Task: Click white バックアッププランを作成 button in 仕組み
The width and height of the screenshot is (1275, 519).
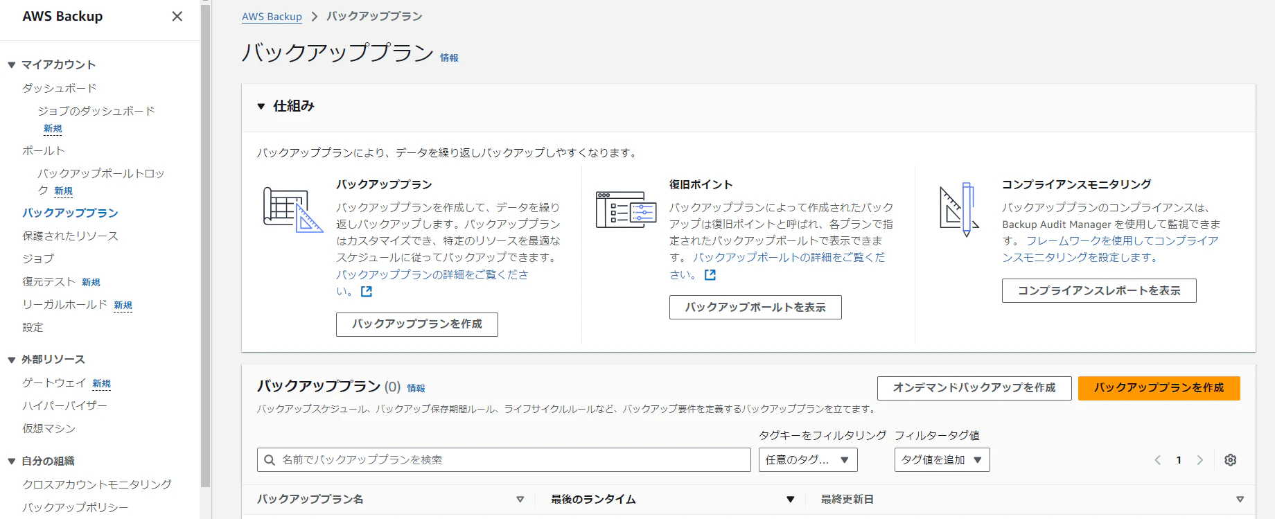Action: (x=417, y=324)
